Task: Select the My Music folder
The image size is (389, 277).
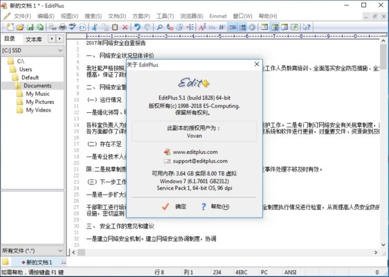Action: click(x=37, y=93)
